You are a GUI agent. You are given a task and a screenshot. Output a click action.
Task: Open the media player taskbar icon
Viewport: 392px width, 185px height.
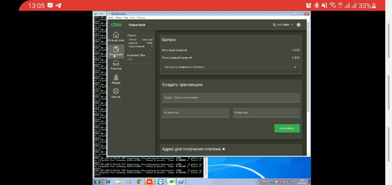click(x=129, y=182)
